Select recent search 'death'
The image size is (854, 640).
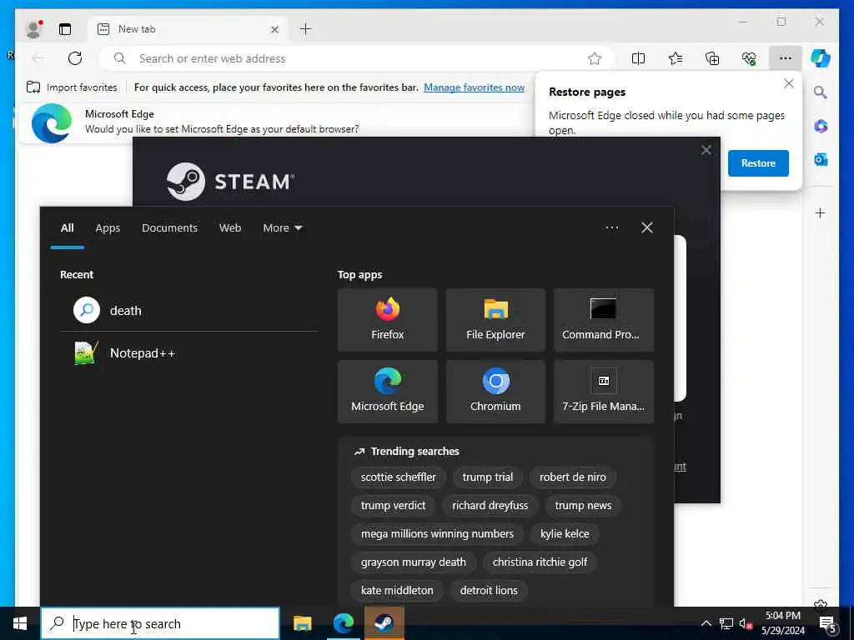[188, 310]
